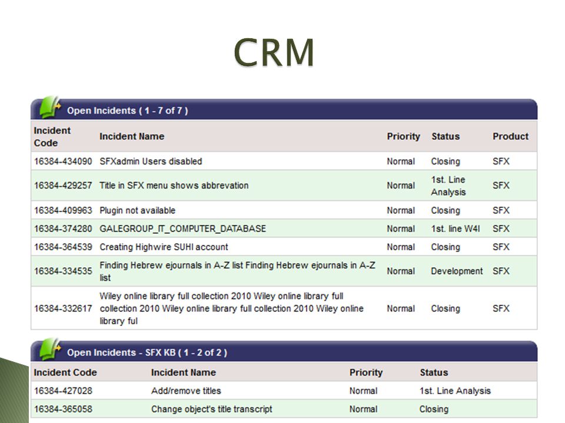Viewport: 565px width, 423px height.
Task: Click SFX product of Plugin not available
Action: click(501, 210)
